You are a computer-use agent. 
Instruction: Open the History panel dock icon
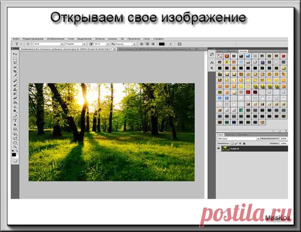212,54
